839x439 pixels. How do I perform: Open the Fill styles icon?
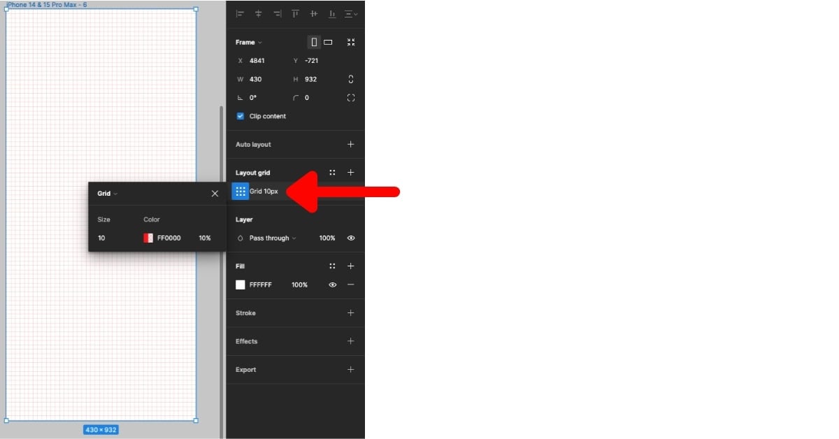click(332, 266)
